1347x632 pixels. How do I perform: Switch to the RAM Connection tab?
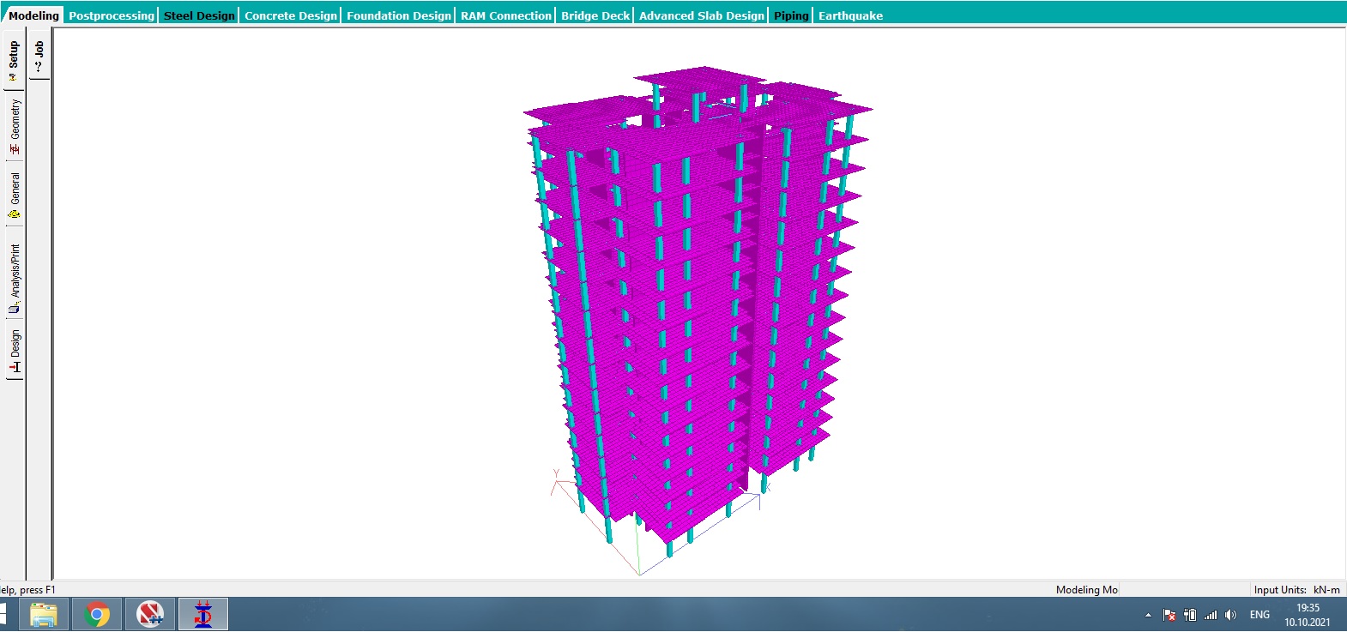click(506, 15)
